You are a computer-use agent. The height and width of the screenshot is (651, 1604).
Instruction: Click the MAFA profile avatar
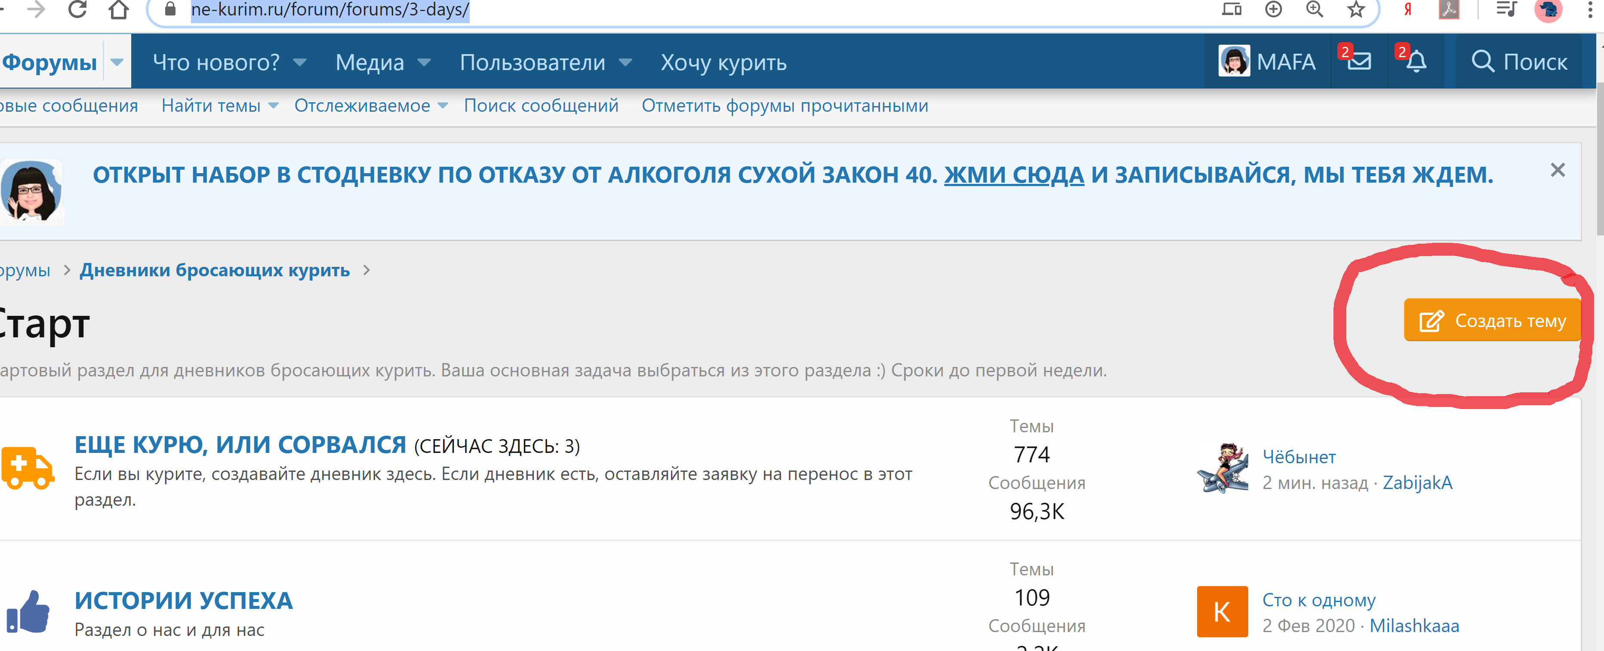[1235, 61]
